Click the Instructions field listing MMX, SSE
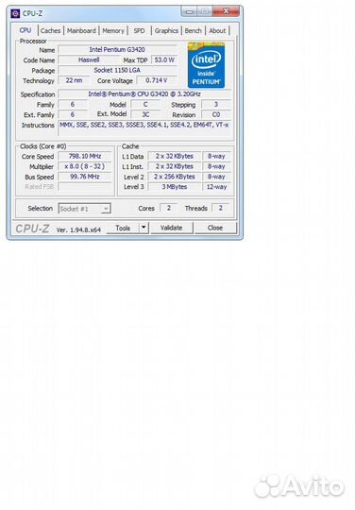This screenshot has height=510, width=355. [144, 128]
